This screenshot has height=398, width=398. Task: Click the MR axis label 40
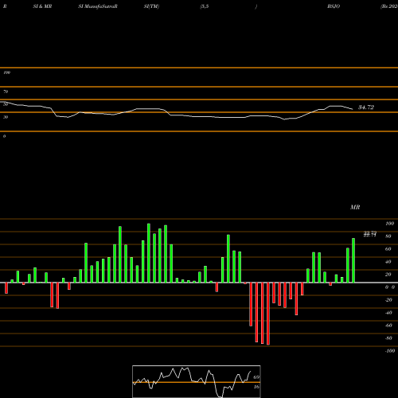(x=388, y=262)
